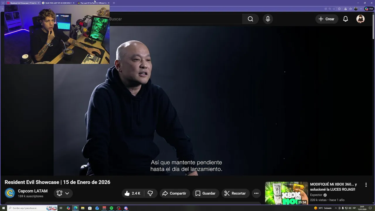Click the YouTube search magnifier button
The height and width of the screenshot is (211, 375).
click(250, 19)
